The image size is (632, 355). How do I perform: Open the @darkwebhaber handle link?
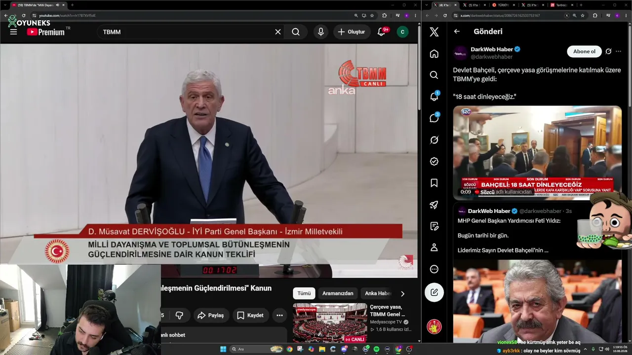point(492,57)
